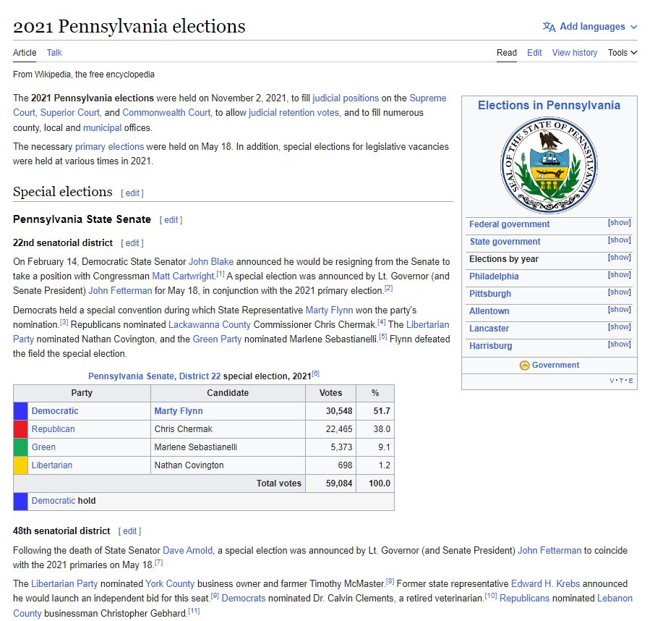Click the E template edit link

630,381
